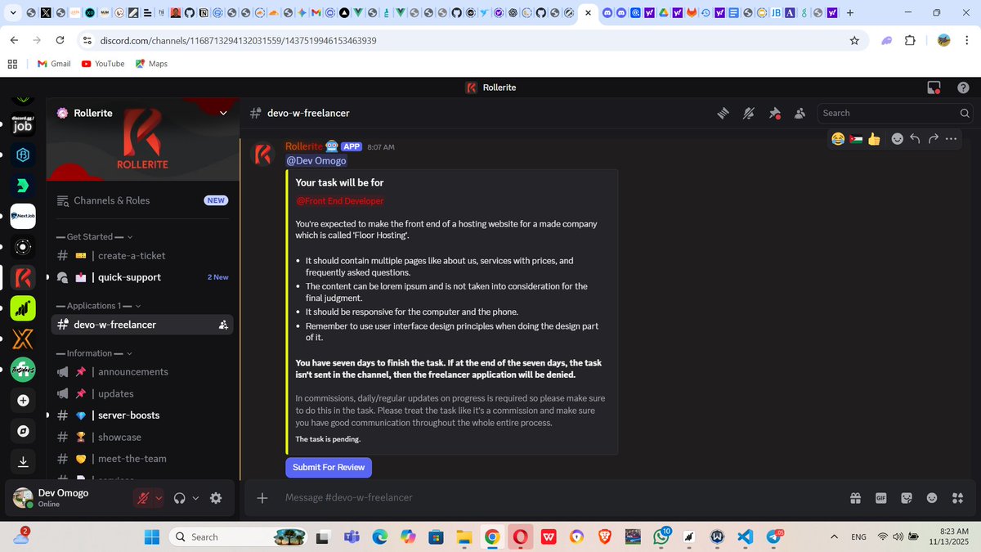Open headphone output options arrow
Viewport: 981px width, 552px height.
tap(195, 498)
